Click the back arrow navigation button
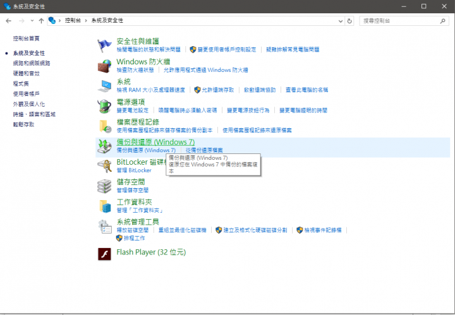The height and width of the screenshot is (315, 455). pos(9,21)
